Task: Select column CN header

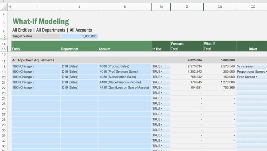Action: pos(220,7)
